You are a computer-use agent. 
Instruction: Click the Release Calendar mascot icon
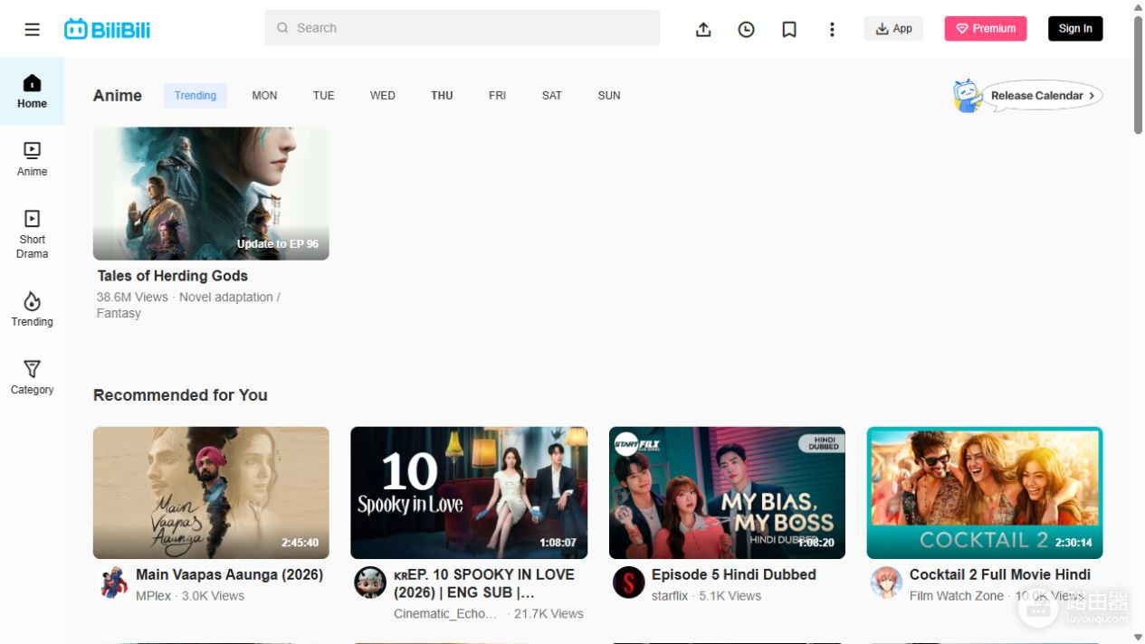(x=968, y=95)
